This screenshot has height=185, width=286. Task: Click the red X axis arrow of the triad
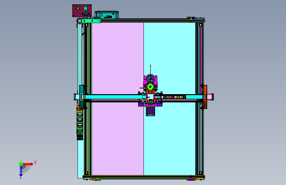[28, 164]
